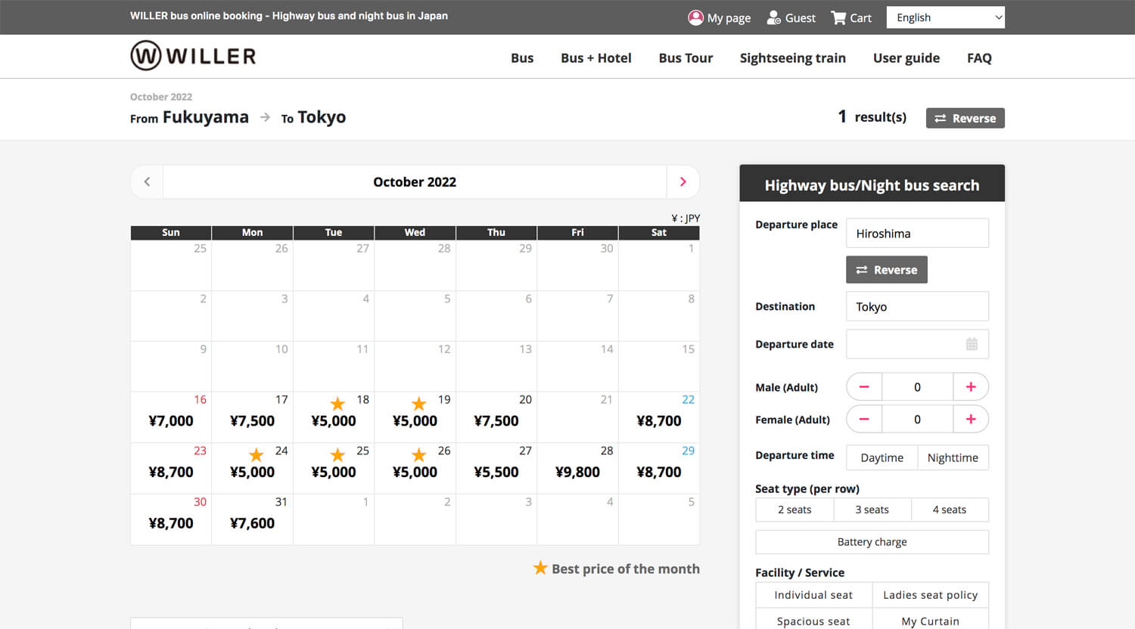
Task: Increase Male (Adult) count with plus
Action: point(971,387)
